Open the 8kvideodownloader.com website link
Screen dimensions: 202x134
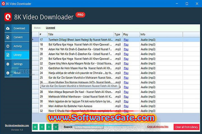17,125
